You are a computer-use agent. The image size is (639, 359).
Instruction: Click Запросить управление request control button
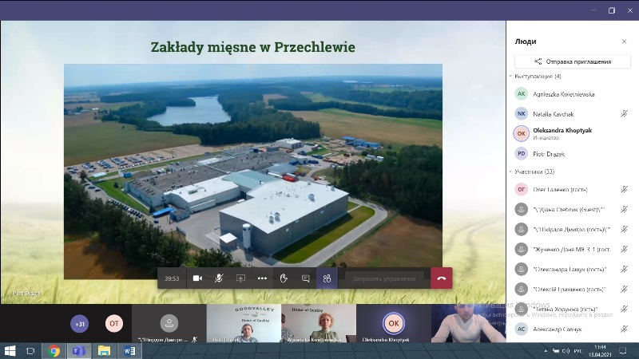click(384, 278)
